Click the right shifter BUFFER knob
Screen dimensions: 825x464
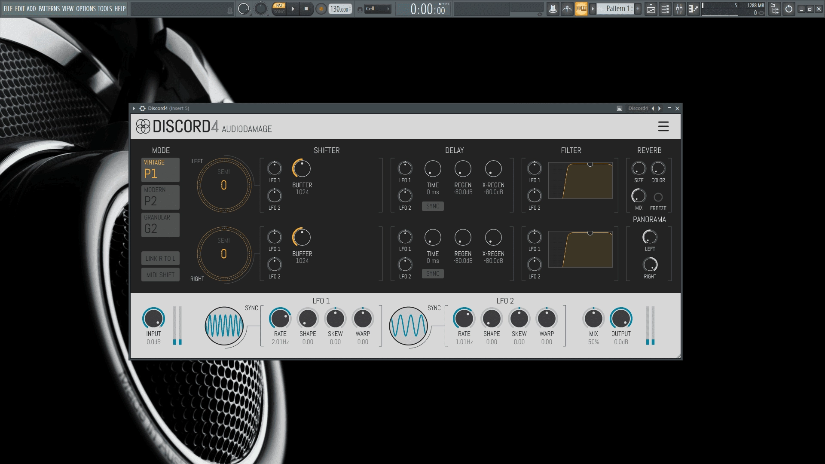click(302, 237)
